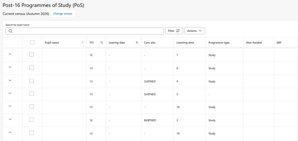The height and width of the screenshot is (141, 298).
Task: Expand the Bt/BTNED row using its chevron
Action: pyautogui.click(x=10, y=119)
